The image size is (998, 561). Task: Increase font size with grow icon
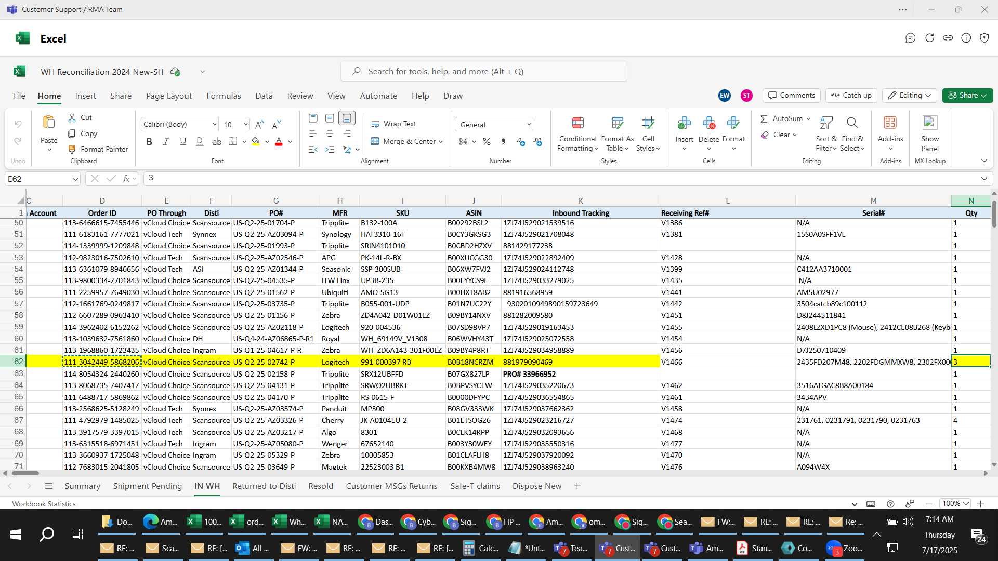click(259, 124)
